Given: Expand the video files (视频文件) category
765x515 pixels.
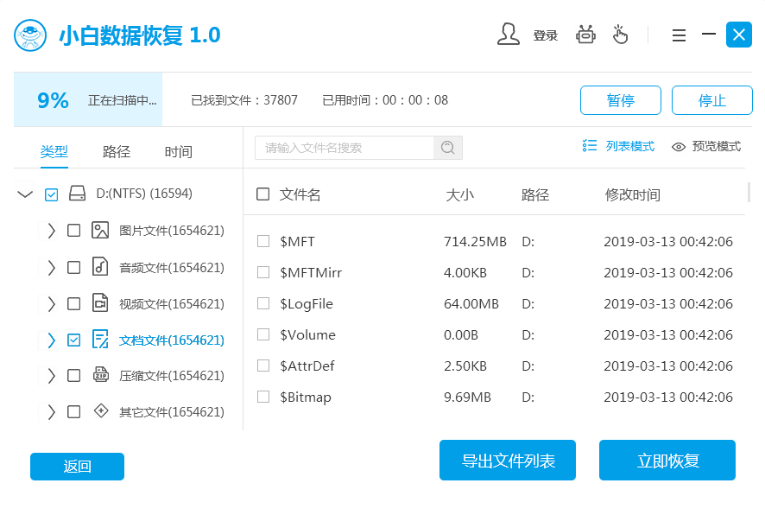Looking at the screenshot, I should 51,303.
